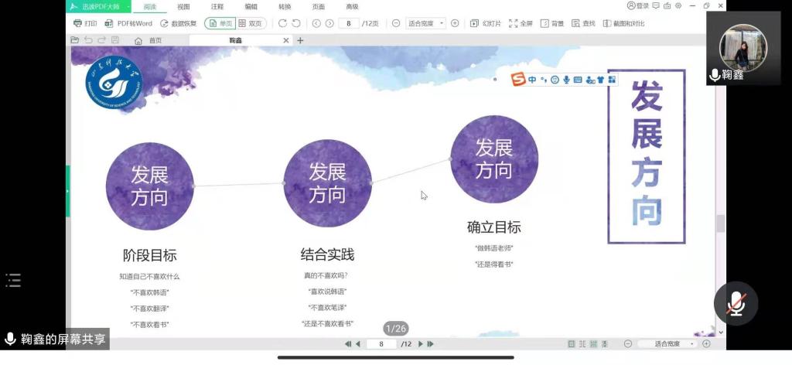Expand the 迅读PDF大师 app menu arrow
Screen dimensions: 792x365
pos(128,6)
